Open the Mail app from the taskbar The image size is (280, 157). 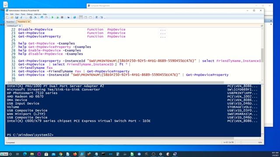(53, 154)
